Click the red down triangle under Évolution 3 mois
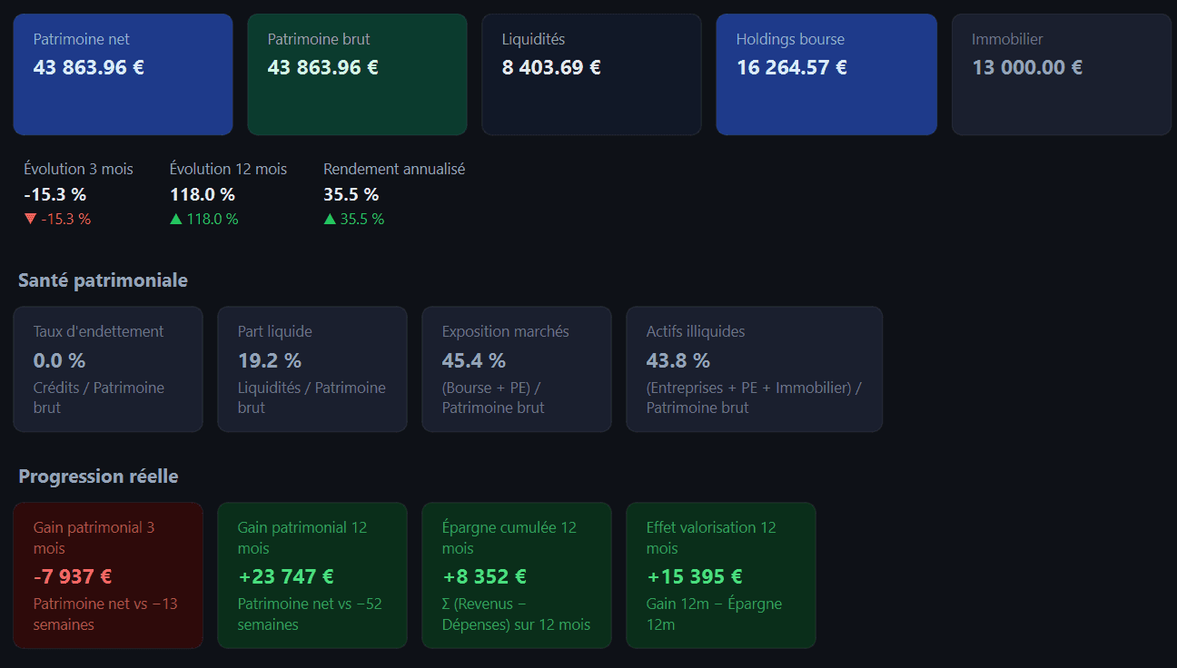 pos(31,219)
